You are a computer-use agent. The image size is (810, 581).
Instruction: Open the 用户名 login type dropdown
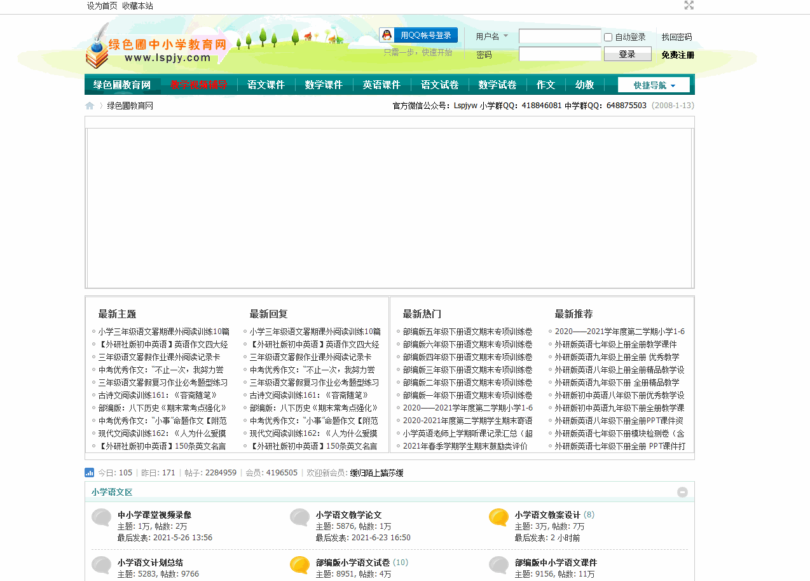[x=492, y=36]
